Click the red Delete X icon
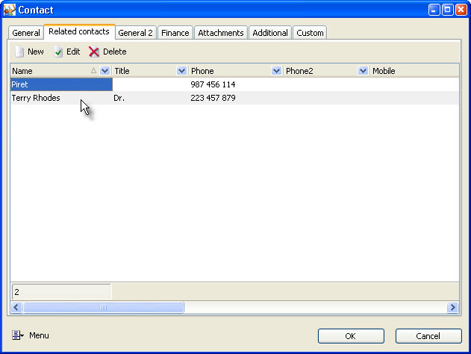Image resolution: width=471 pixels, height=354 pixels. (94, 52)
